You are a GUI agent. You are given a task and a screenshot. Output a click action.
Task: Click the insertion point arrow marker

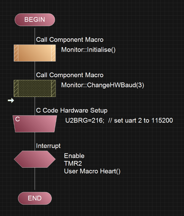[11, 100]
